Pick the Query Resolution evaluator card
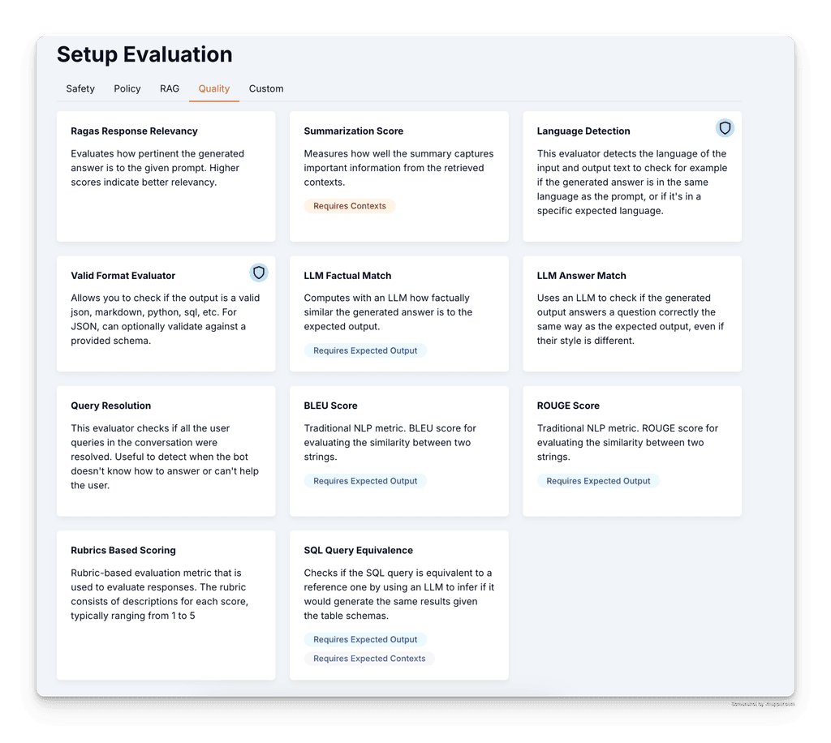 pos(166,451)
